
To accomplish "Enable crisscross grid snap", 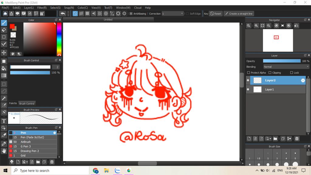I will coord(87,13).
